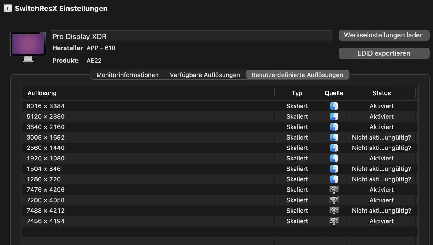Click the Finder source icon for 1280 × 720

tap(334, 179)
